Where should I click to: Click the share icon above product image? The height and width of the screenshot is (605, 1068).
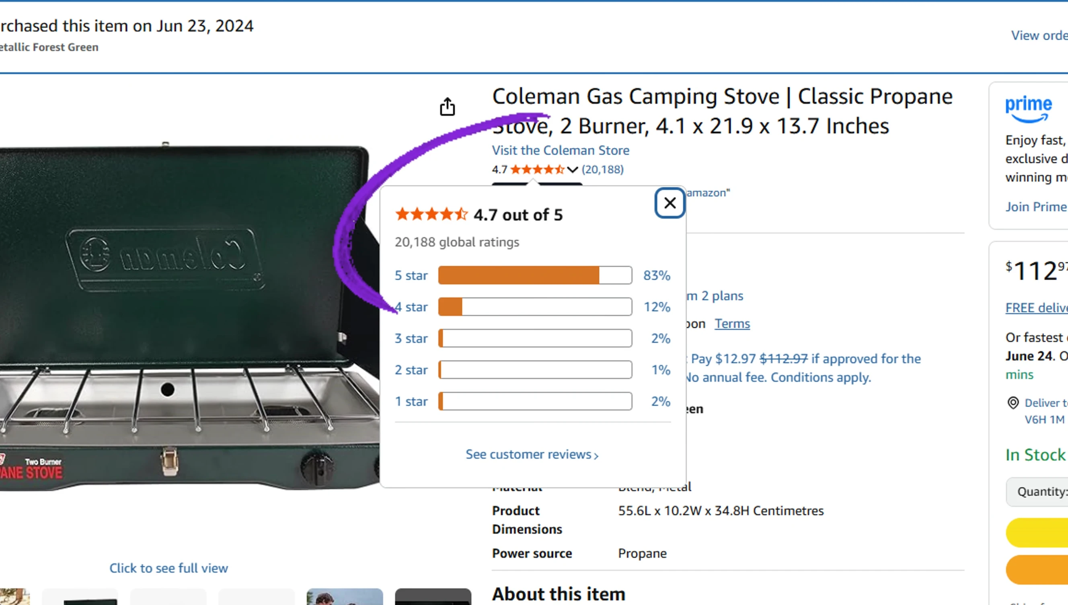[447, 107]
